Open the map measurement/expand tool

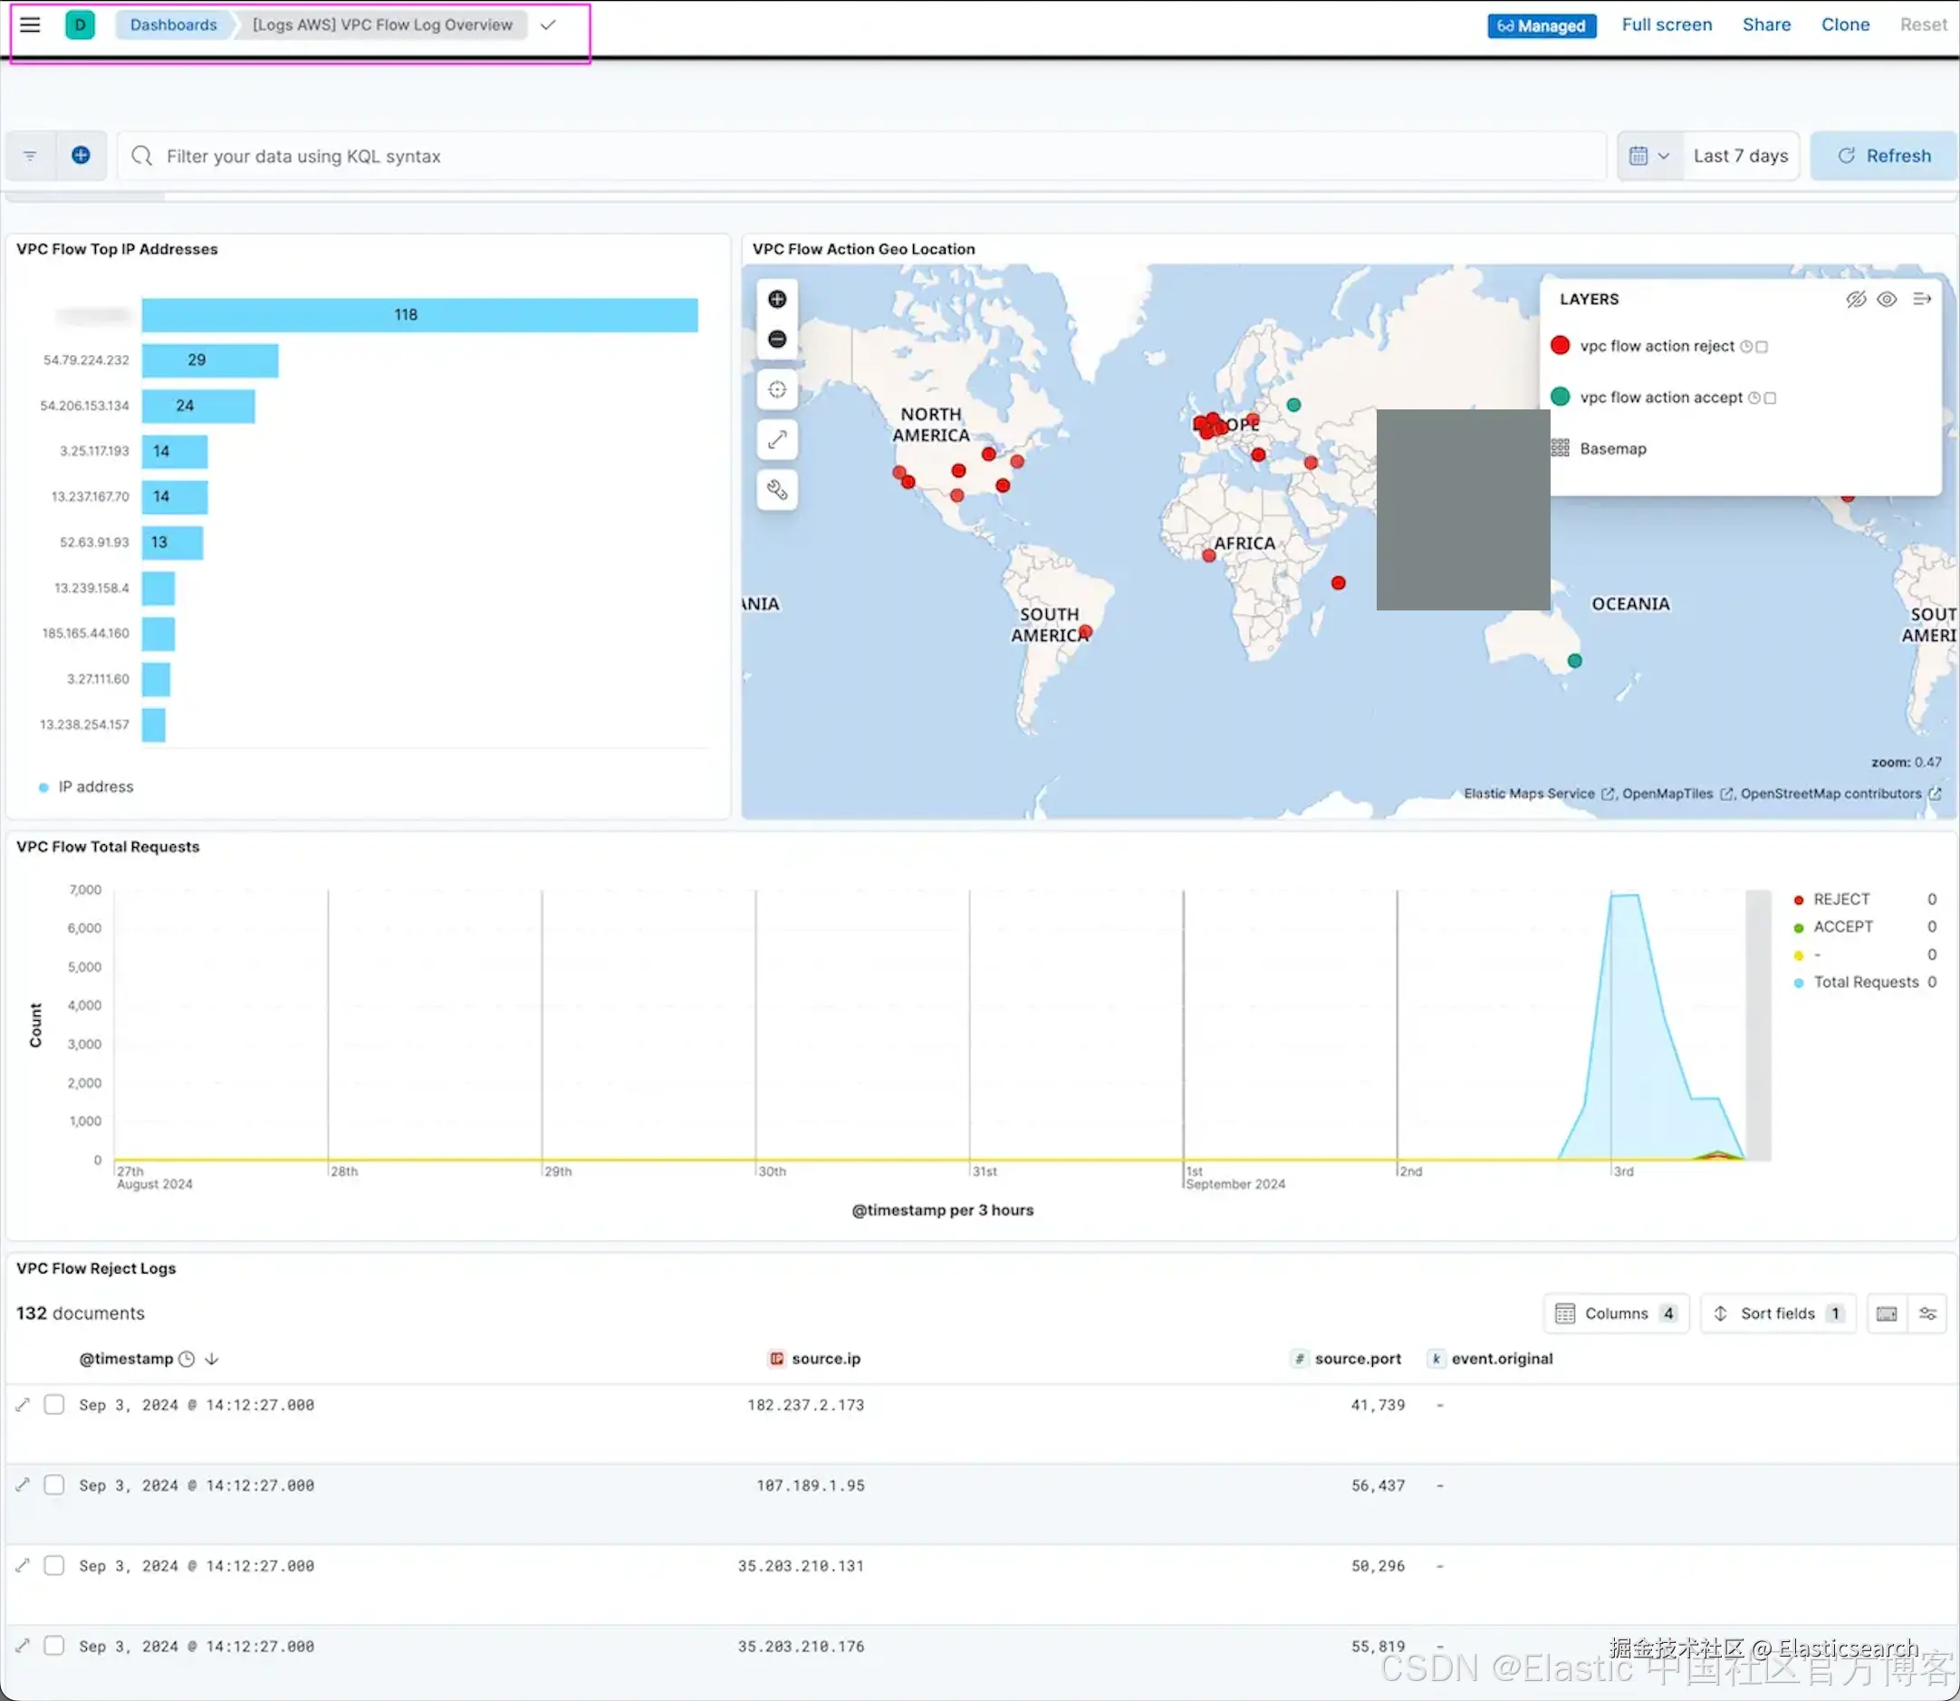(776, 439)
